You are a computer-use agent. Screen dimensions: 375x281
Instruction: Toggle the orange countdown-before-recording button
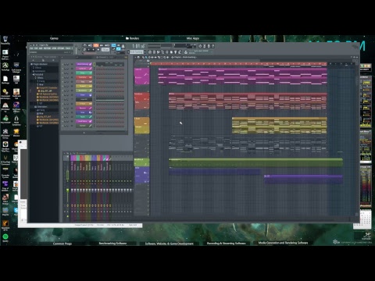pyautogui.click(x=96, y=45)
